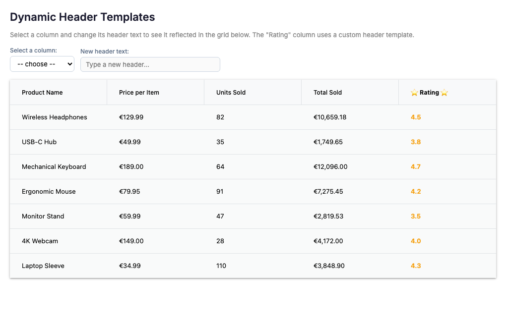Select the €189.00 price cell
The width and height of the screenshot is (506, 322).
pos(131,167)
